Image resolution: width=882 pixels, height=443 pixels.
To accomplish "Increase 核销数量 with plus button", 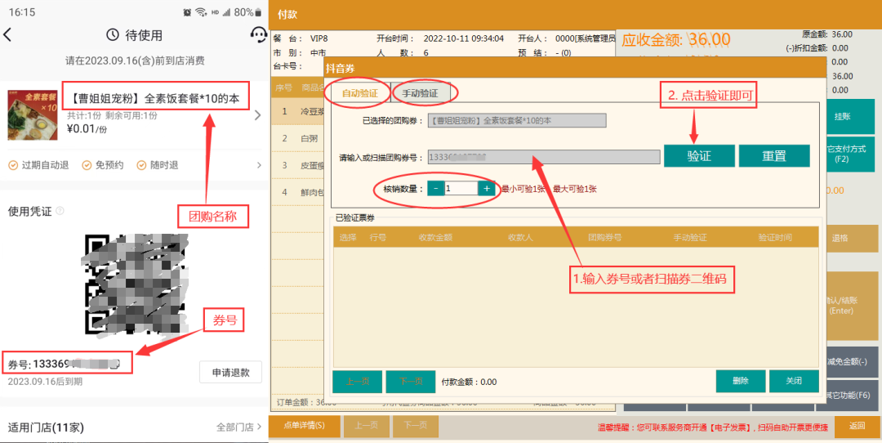I will 487,189.
